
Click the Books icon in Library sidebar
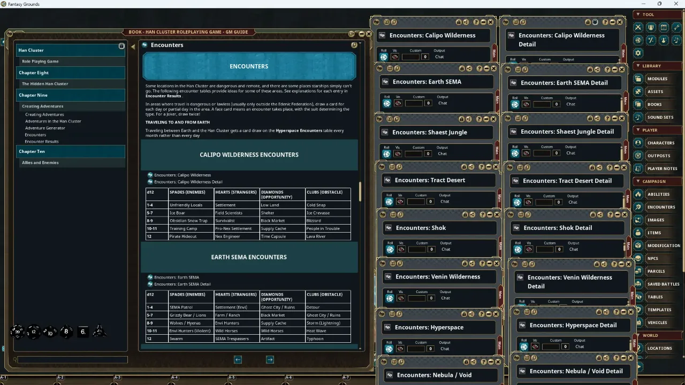[638, 104]
